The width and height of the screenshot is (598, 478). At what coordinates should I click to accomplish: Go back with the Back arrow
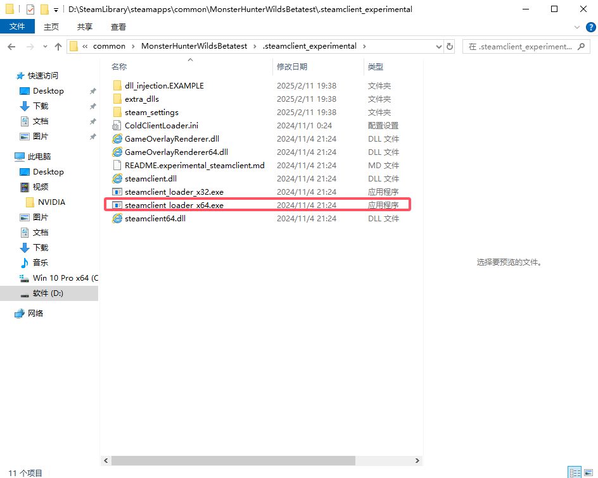click(12, 46)
